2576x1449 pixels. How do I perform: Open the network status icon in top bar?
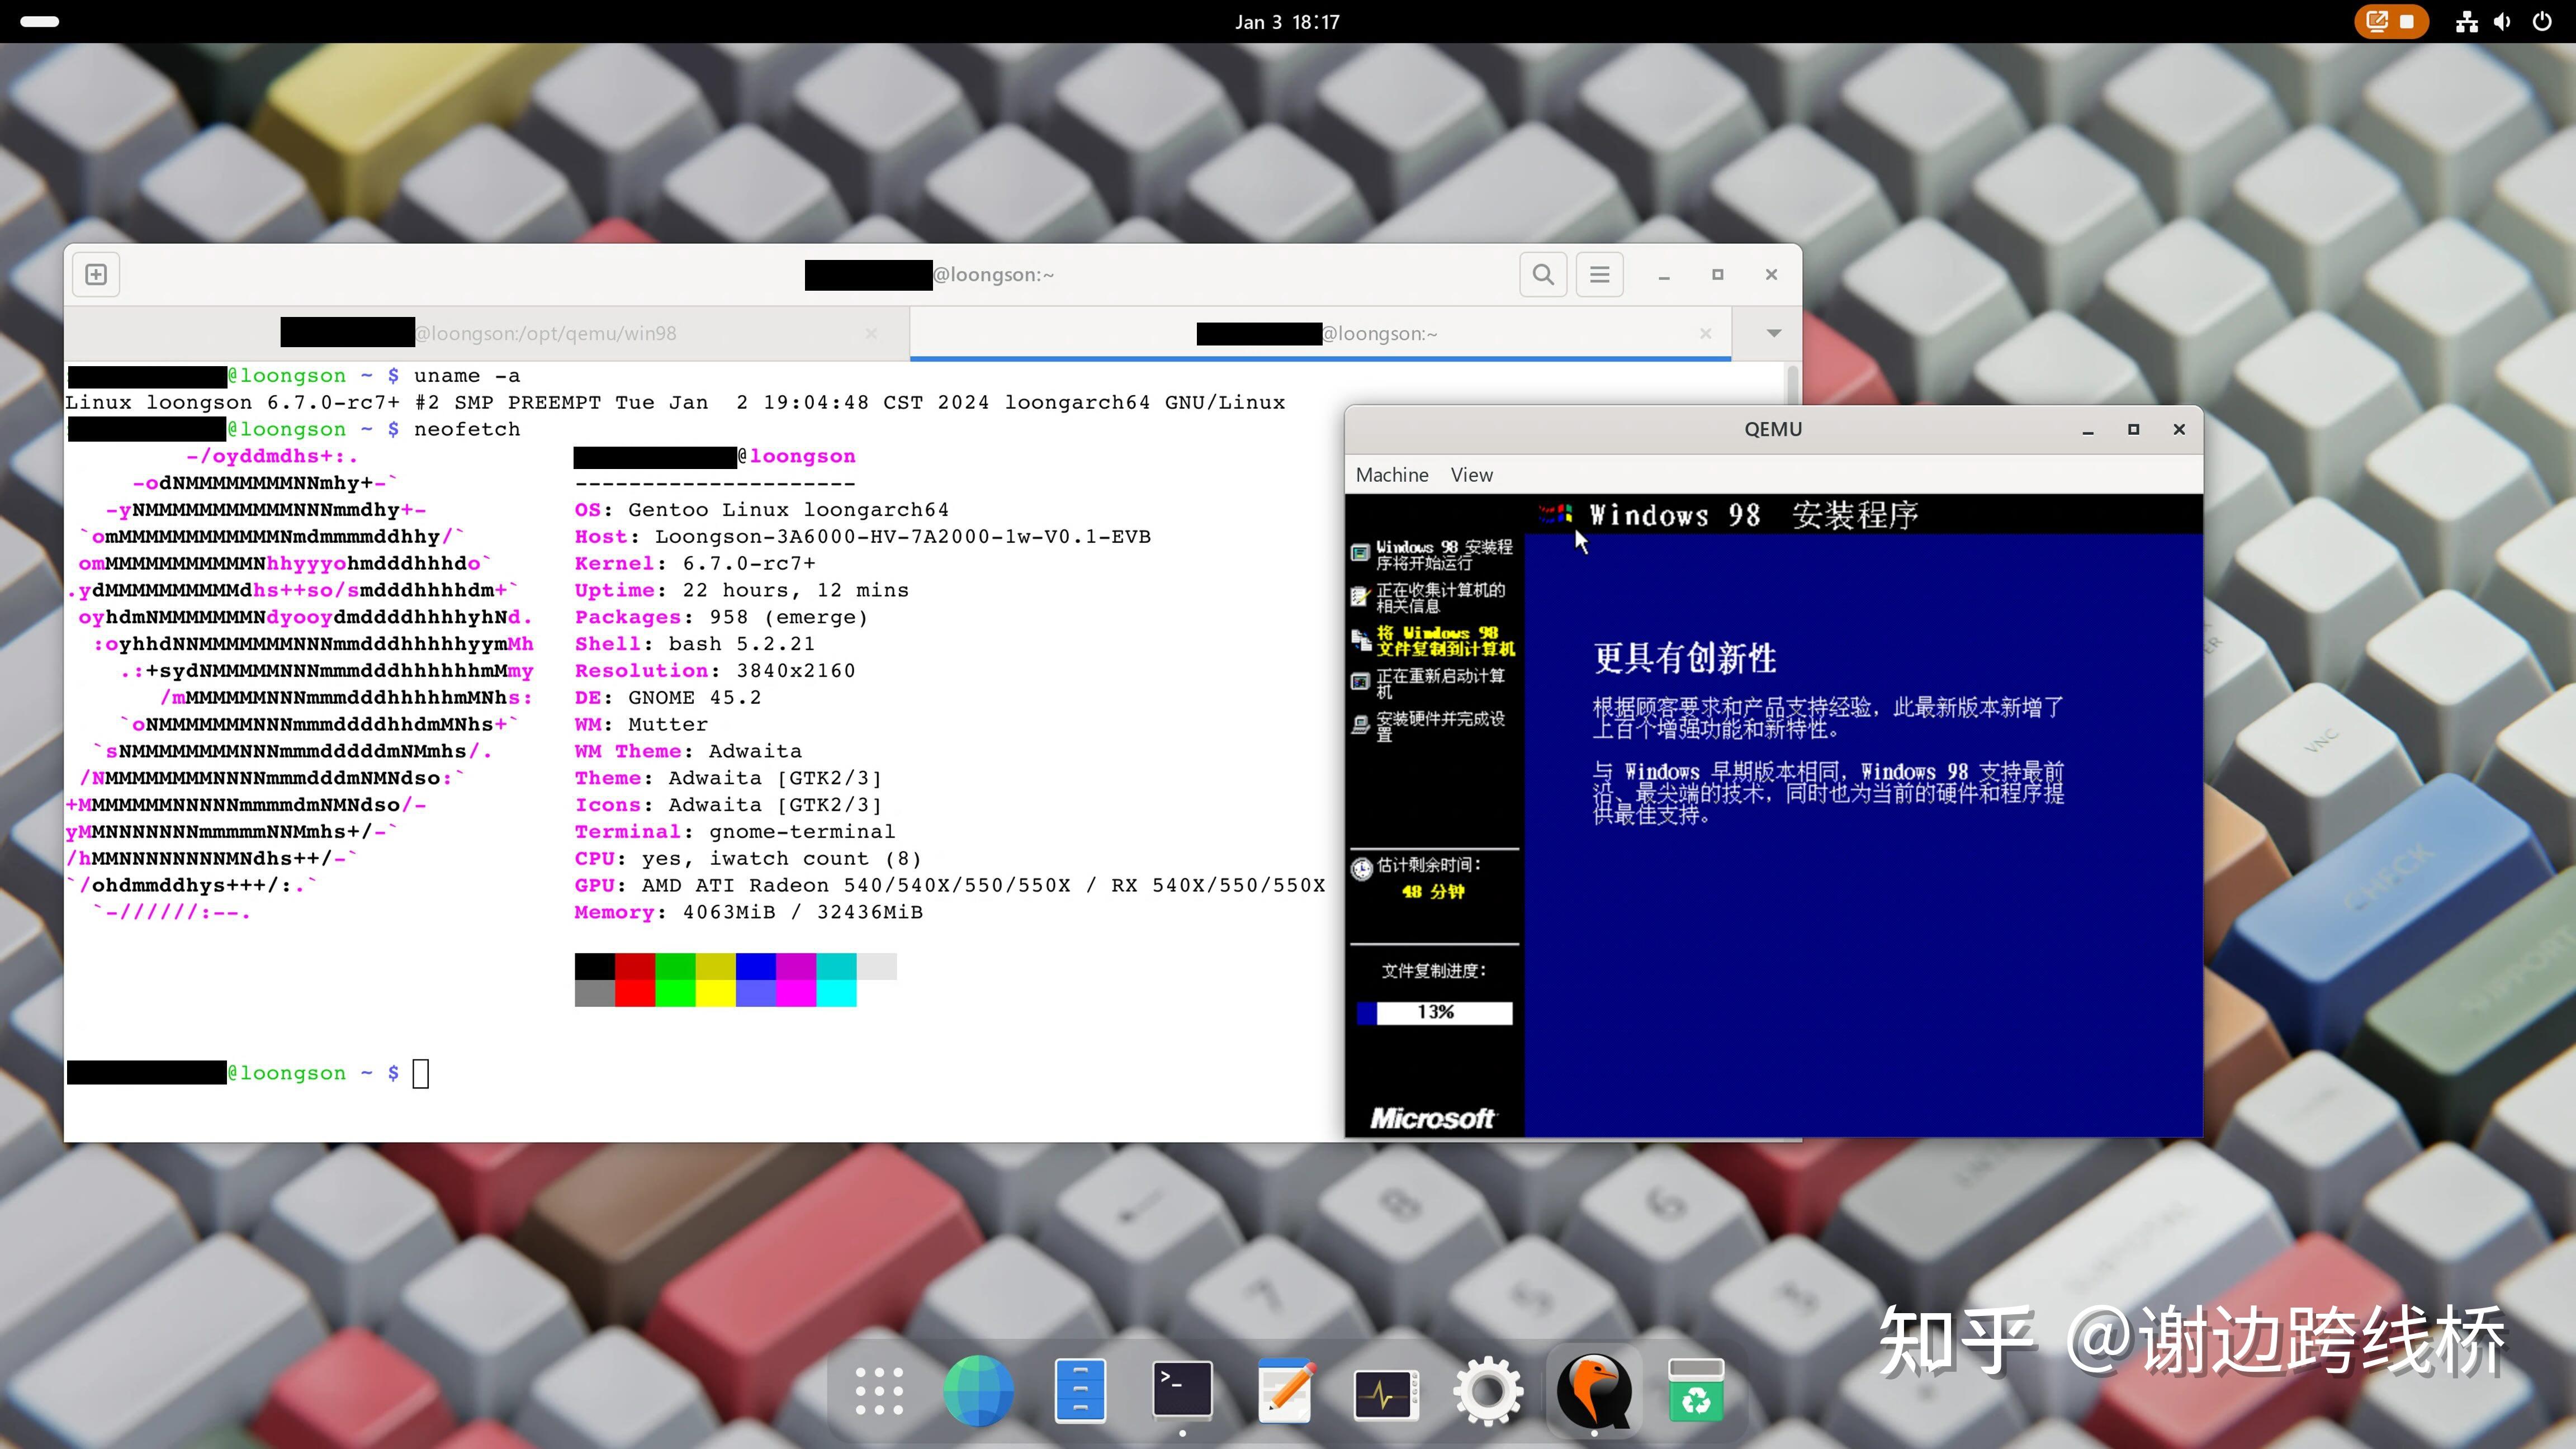point(2467,21)
